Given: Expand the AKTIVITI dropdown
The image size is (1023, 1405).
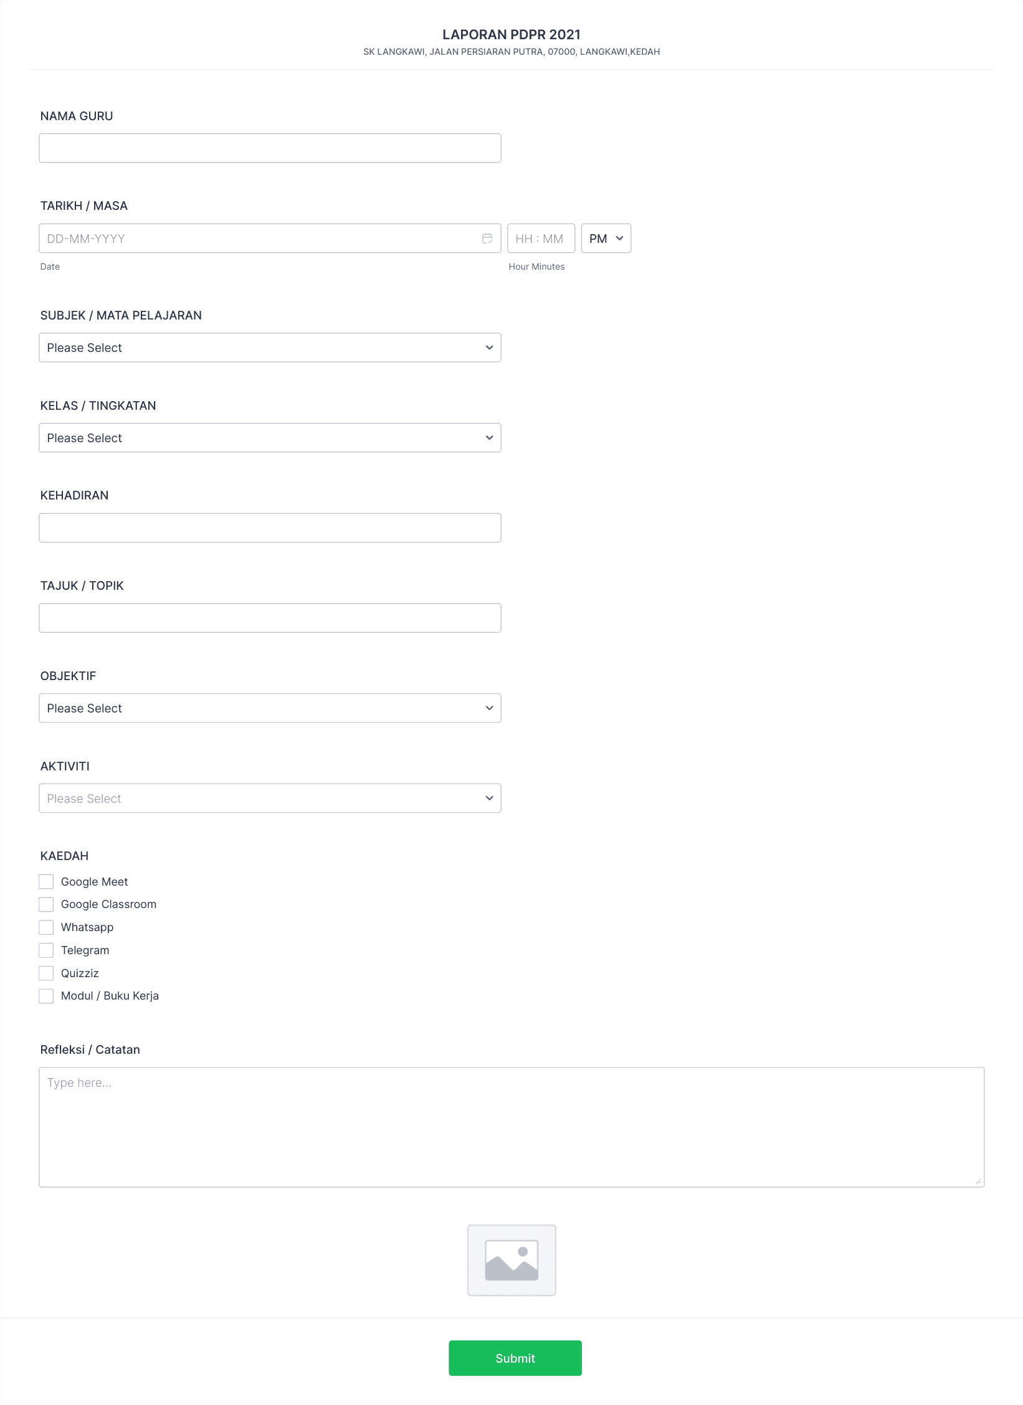Looking at the screenshot, I should click(x=270, y=798).
